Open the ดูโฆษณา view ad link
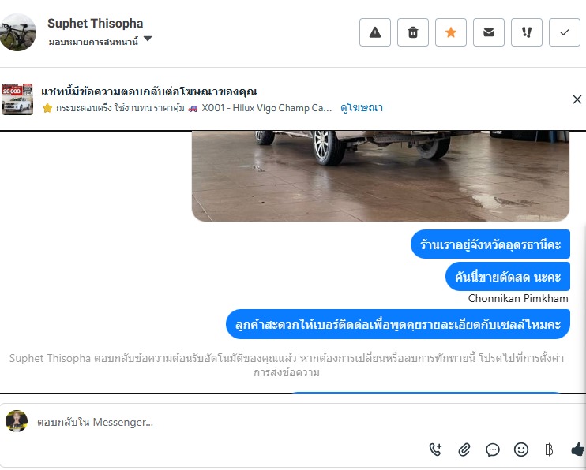 coord(362,108)
